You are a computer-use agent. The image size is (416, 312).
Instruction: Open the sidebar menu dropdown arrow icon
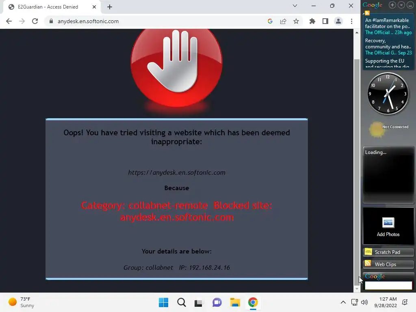[401, 5]
